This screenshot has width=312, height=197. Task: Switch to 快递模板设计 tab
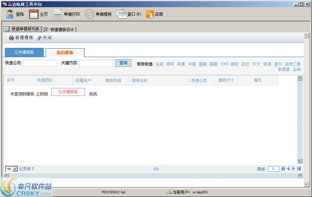(x=59, y=29)
